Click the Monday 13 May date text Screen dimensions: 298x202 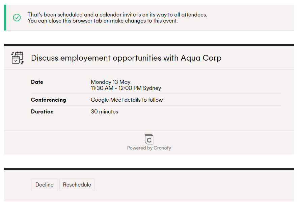click(111, 82)
